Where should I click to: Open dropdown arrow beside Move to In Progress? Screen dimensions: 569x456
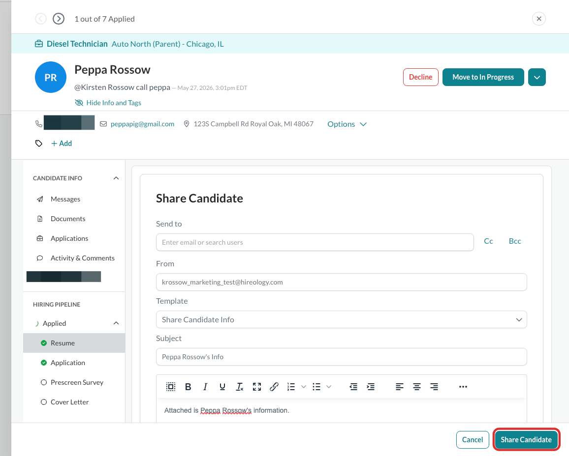pyautogui.click(x=537, y=77)
